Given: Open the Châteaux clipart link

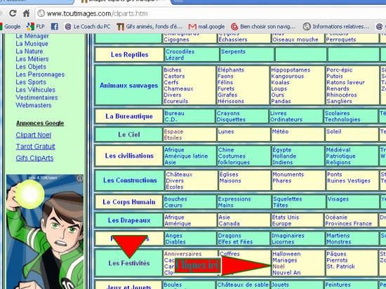Looking at the screenshot, I should point(179,175).
